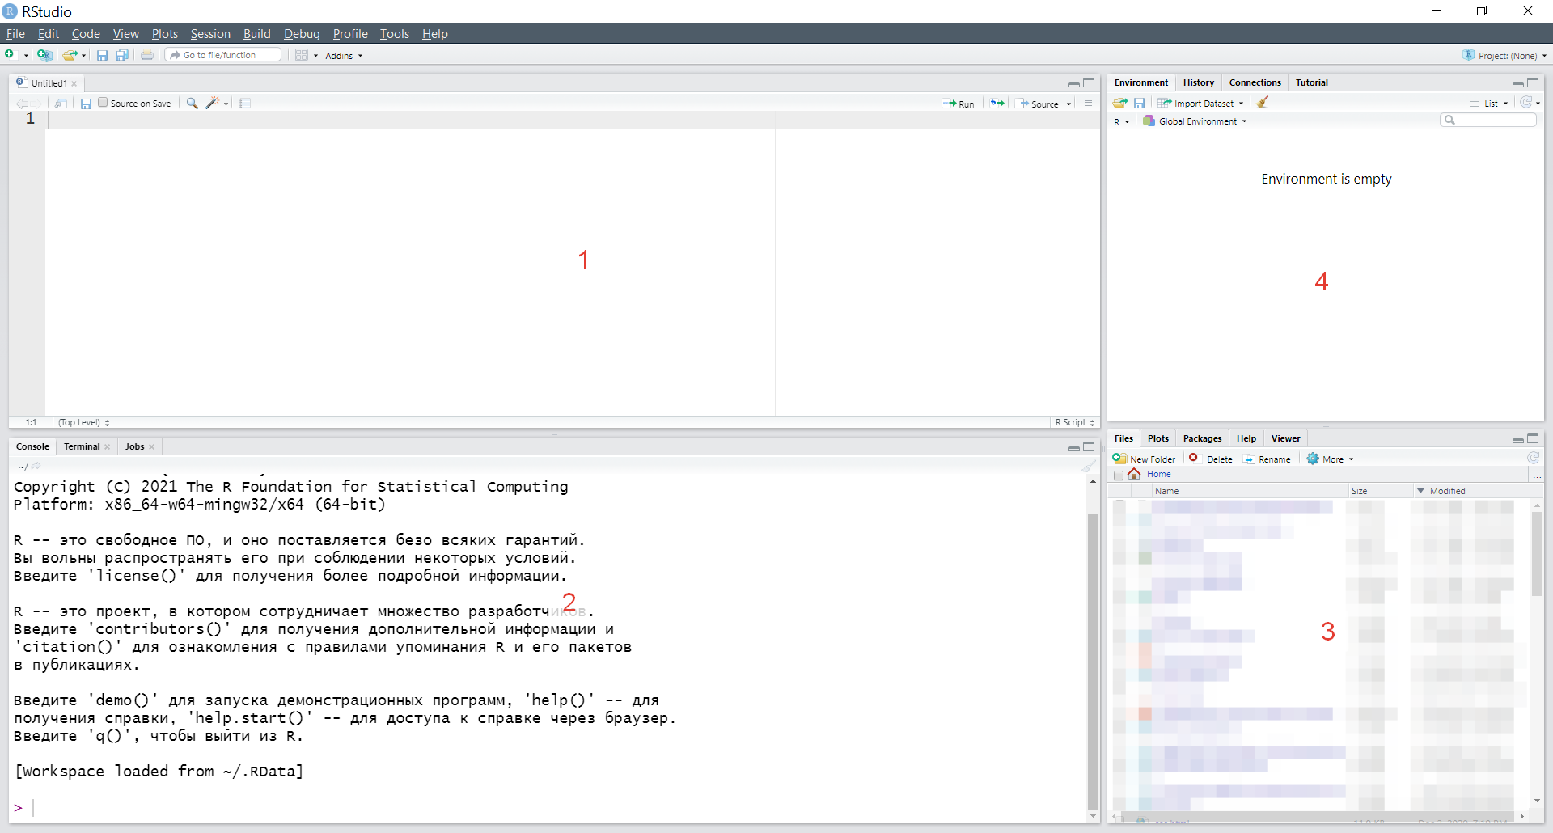Open the Global Environment dropdown
Image resolution: width=1553 pixels, height=833 pixels.
pyautogui.click(x=1195, y=121)
